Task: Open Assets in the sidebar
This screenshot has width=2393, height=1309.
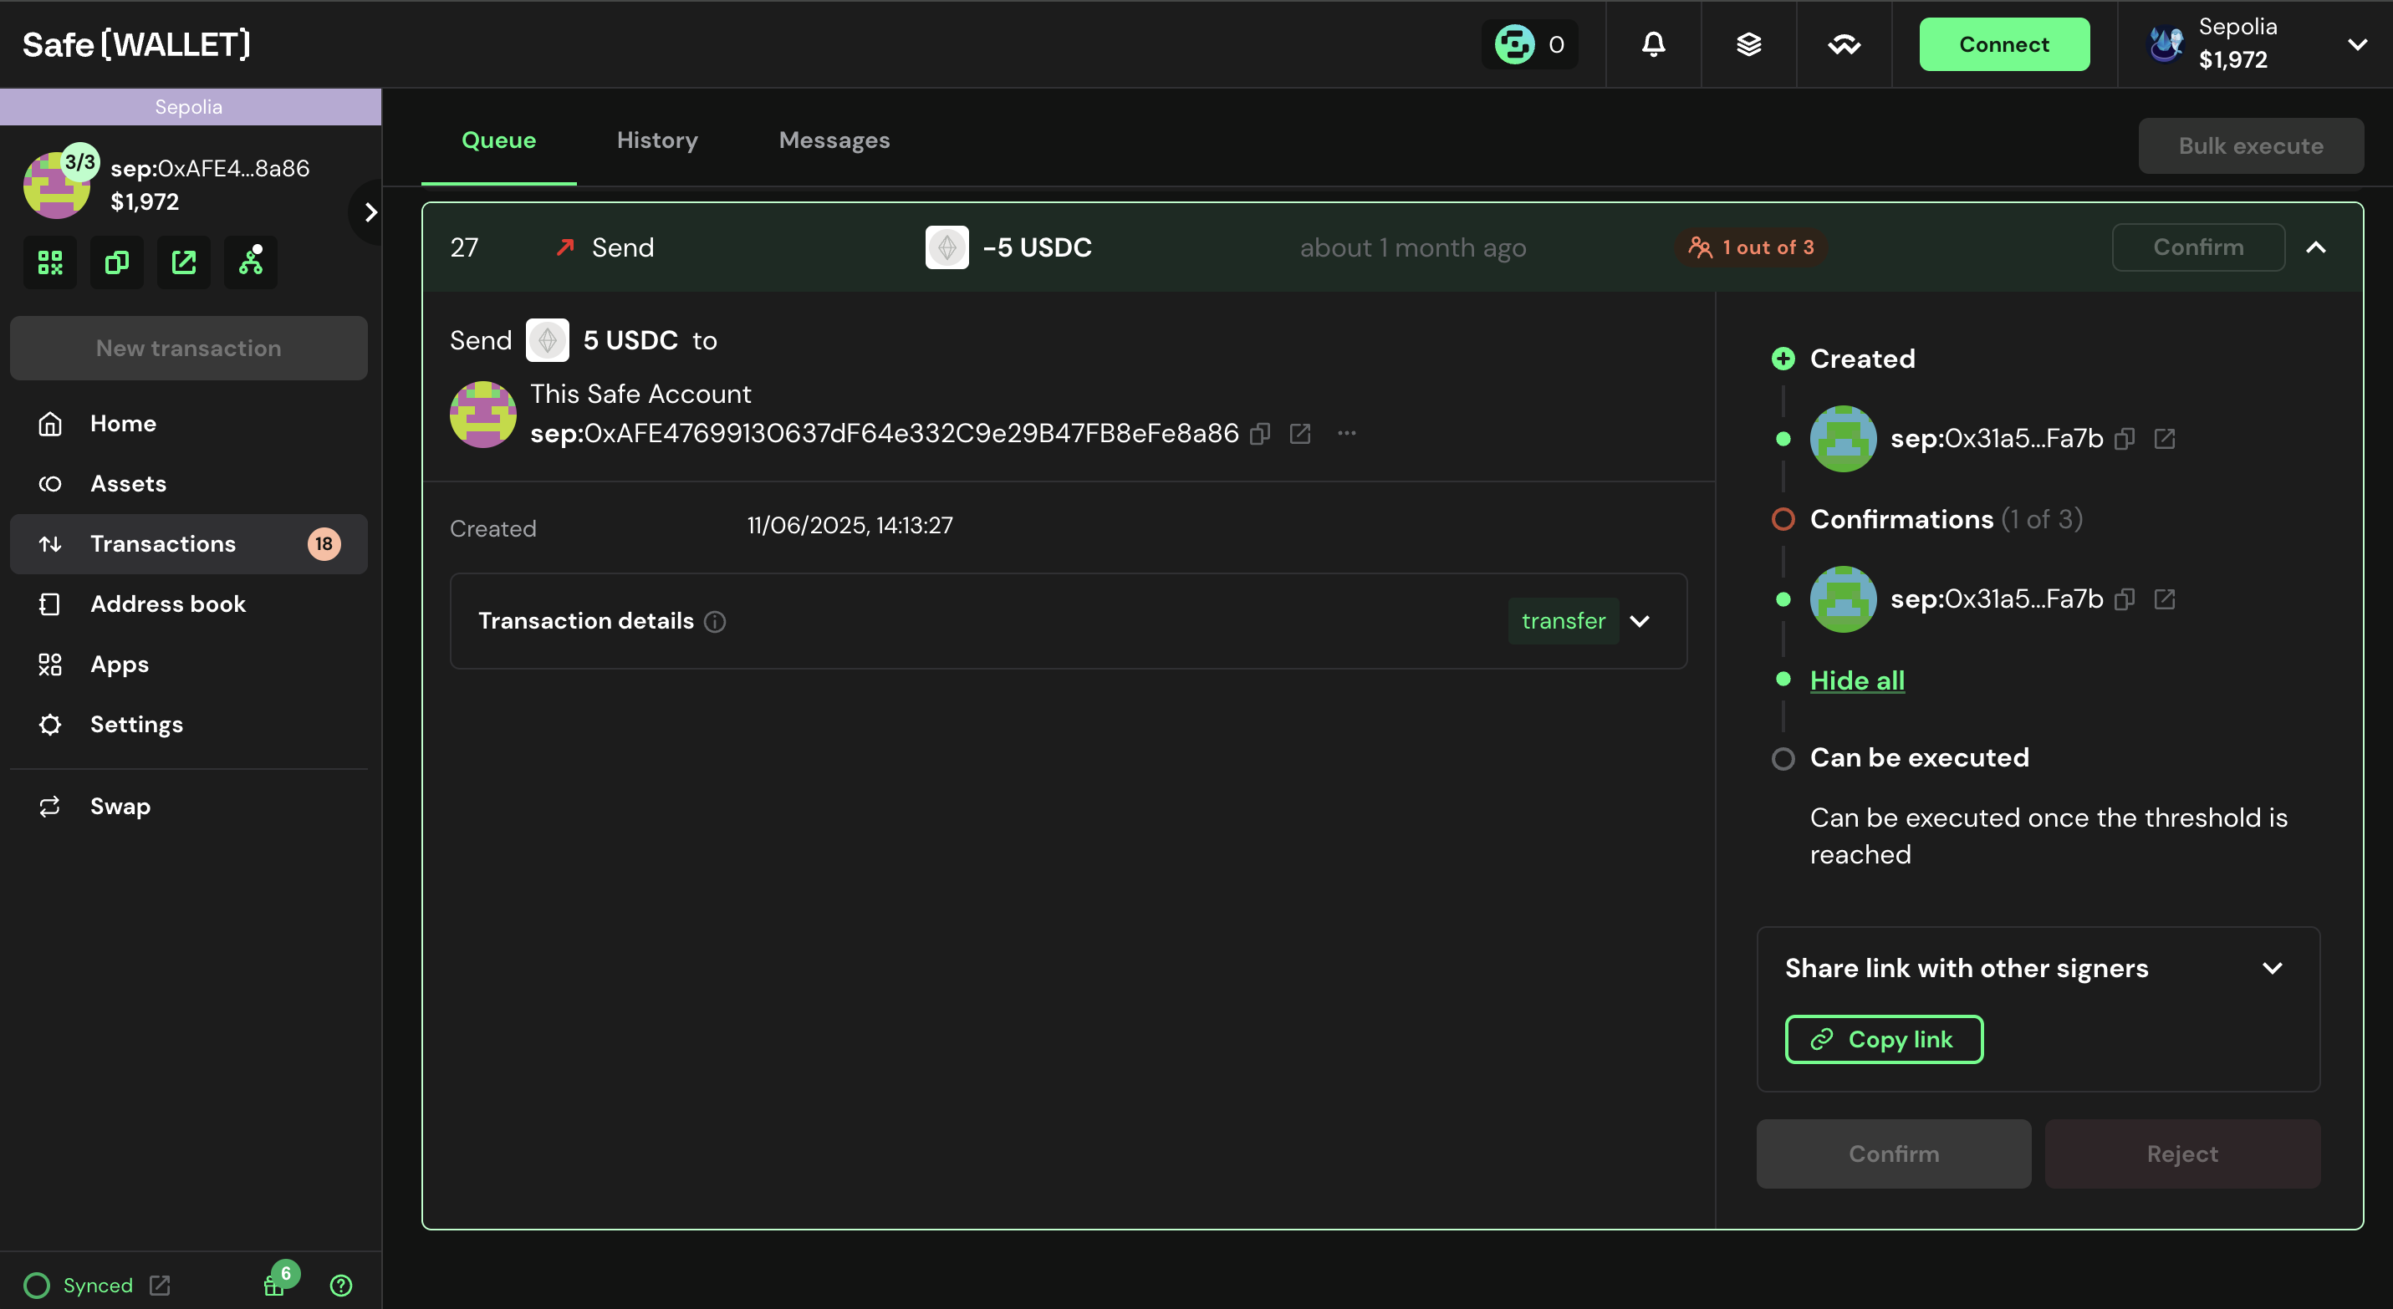Action: (x=189, y=484)
